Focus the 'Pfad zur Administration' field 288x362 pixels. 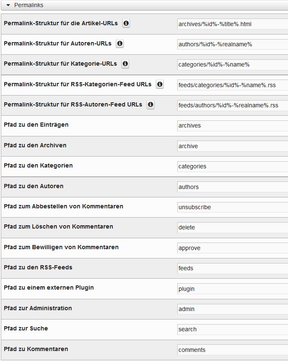click(x=232, y=309)
